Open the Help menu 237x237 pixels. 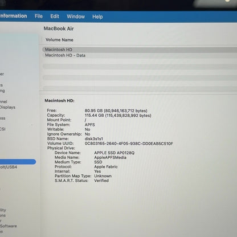pos(97,17)
